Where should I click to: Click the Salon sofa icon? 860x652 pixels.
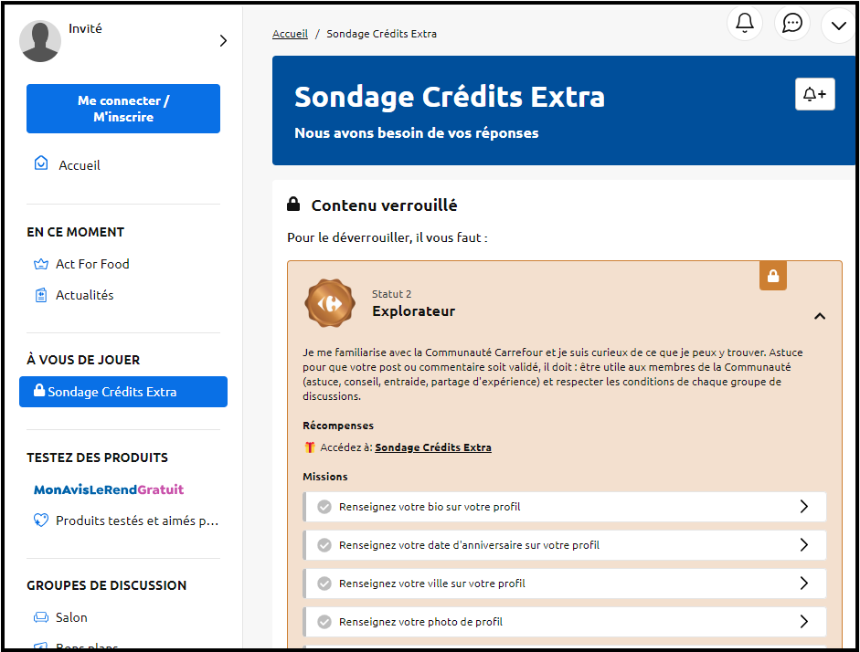pos(40,617)
